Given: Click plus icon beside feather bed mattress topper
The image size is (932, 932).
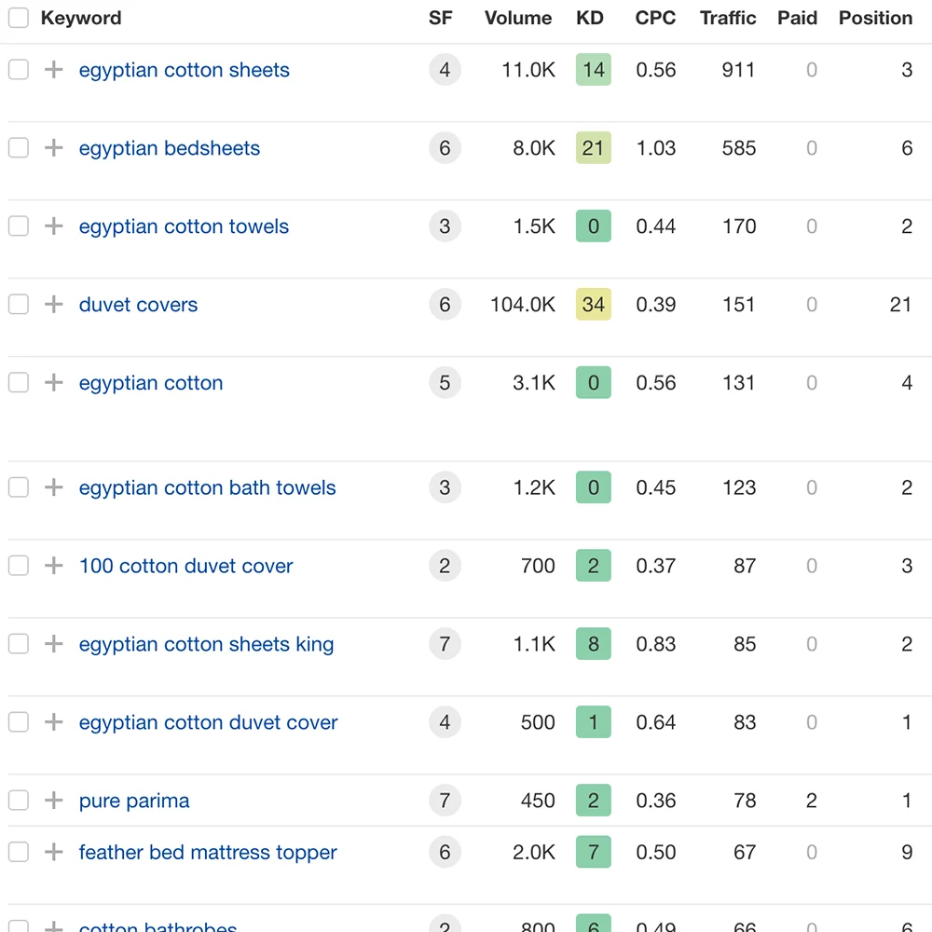Looking at the screenshot, I should 54,852.
